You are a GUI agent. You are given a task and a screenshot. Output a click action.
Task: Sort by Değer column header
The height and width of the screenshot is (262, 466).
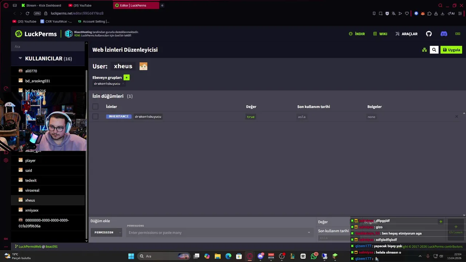pyautogui.click(x=251, y=107)
